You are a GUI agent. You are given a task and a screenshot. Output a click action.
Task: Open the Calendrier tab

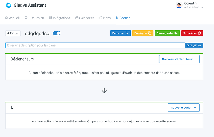pyautogui.click(x=84, y=18)
